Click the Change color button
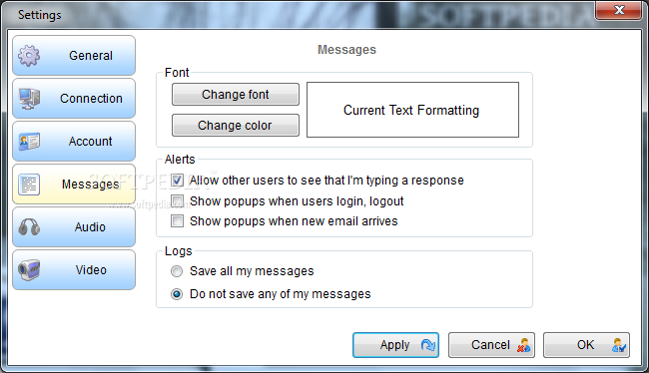The image size is (649, 373). pyautogui.click(x=236, y=126)
